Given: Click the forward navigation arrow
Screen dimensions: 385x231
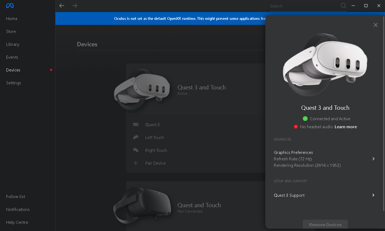Looking at the screenshot, I should coord(75,6).
